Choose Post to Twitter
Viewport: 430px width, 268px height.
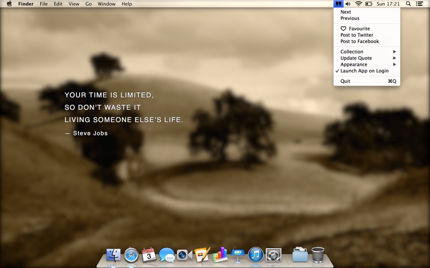coord(367,35)
